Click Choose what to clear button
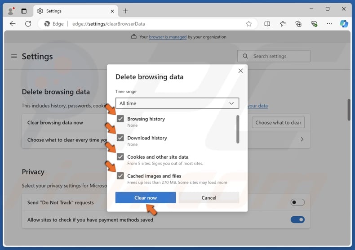The height and width of the screenshot is (250, 355). pyautogui.click(x=278, y=122)
